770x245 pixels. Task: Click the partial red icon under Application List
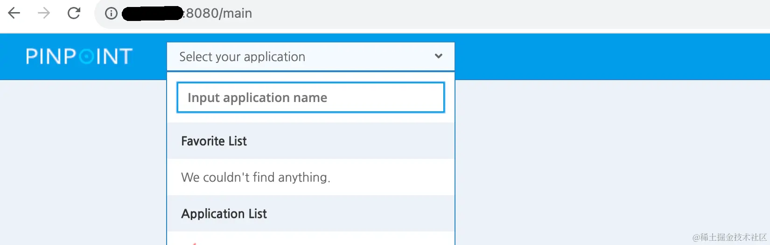click(194, 243)
